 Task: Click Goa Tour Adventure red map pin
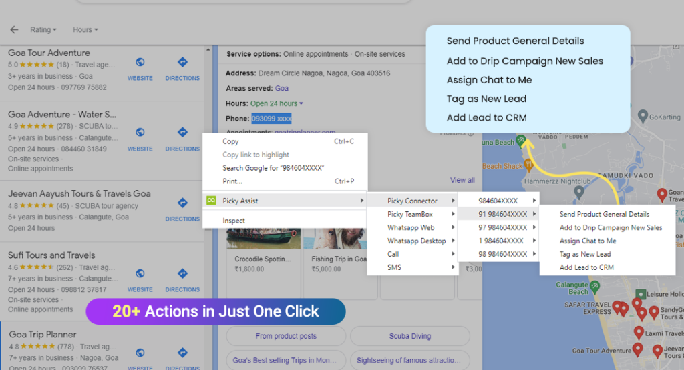637,349
